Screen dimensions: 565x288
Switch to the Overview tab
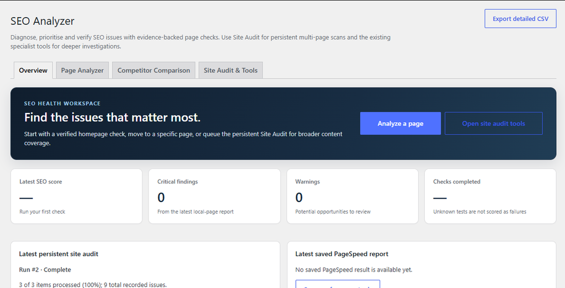tap(33, 70)
